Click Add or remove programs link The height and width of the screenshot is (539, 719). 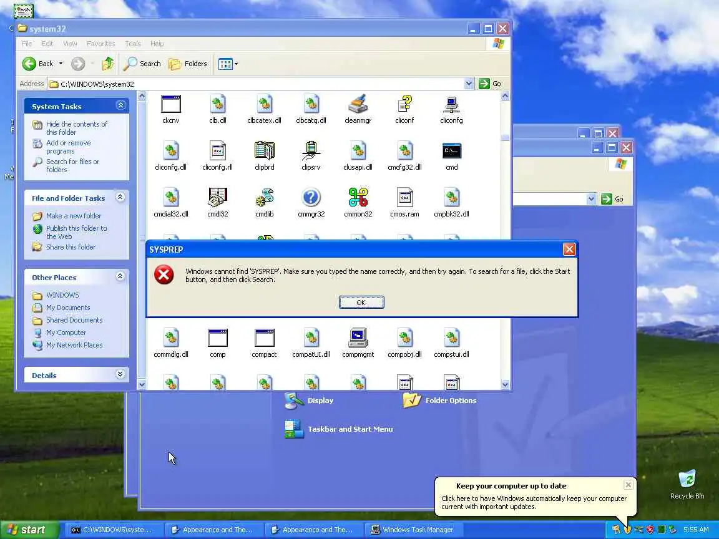point(68,147)
